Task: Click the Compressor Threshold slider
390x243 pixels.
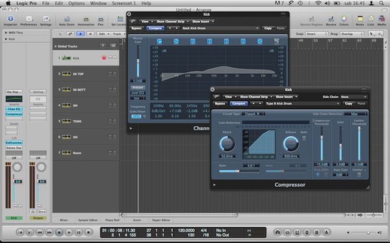Action: [322, 143]
